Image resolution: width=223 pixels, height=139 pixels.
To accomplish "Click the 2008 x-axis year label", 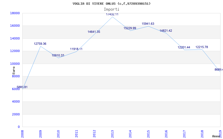I will point(23,134).
